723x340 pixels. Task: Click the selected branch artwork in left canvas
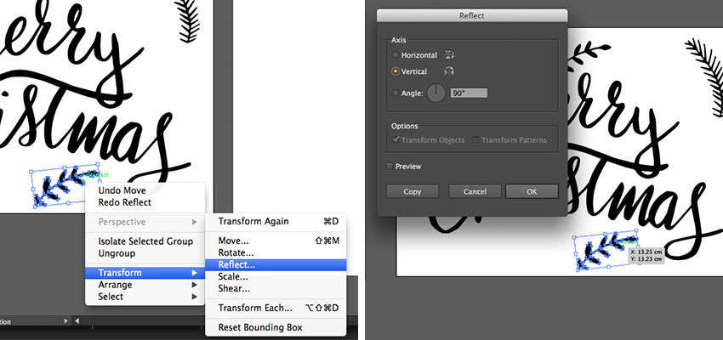65,185
